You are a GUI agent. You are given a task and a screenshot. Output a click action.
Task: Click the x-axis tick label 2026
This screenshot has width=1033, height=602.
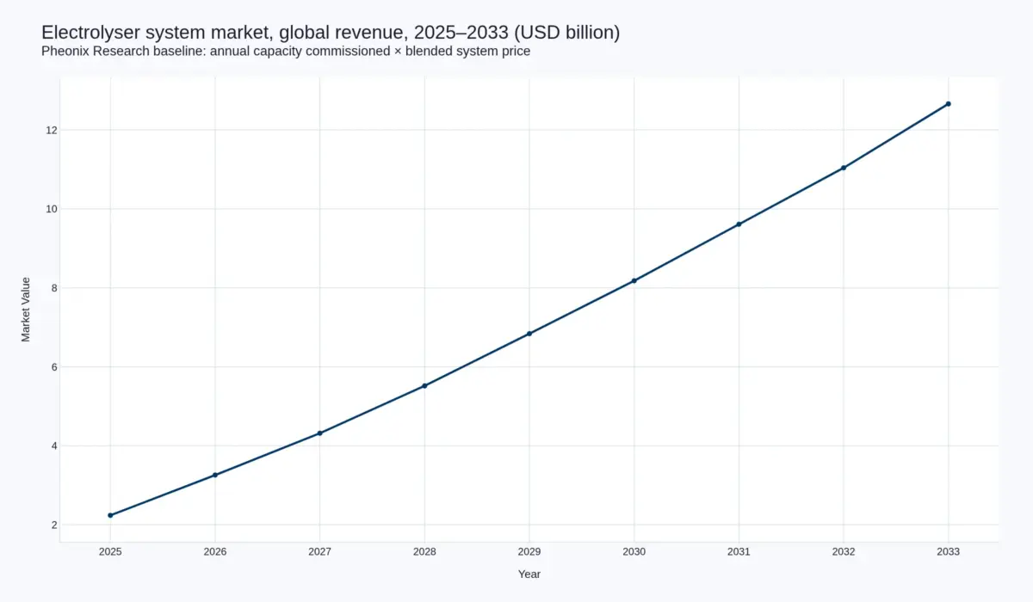(215, 552)
